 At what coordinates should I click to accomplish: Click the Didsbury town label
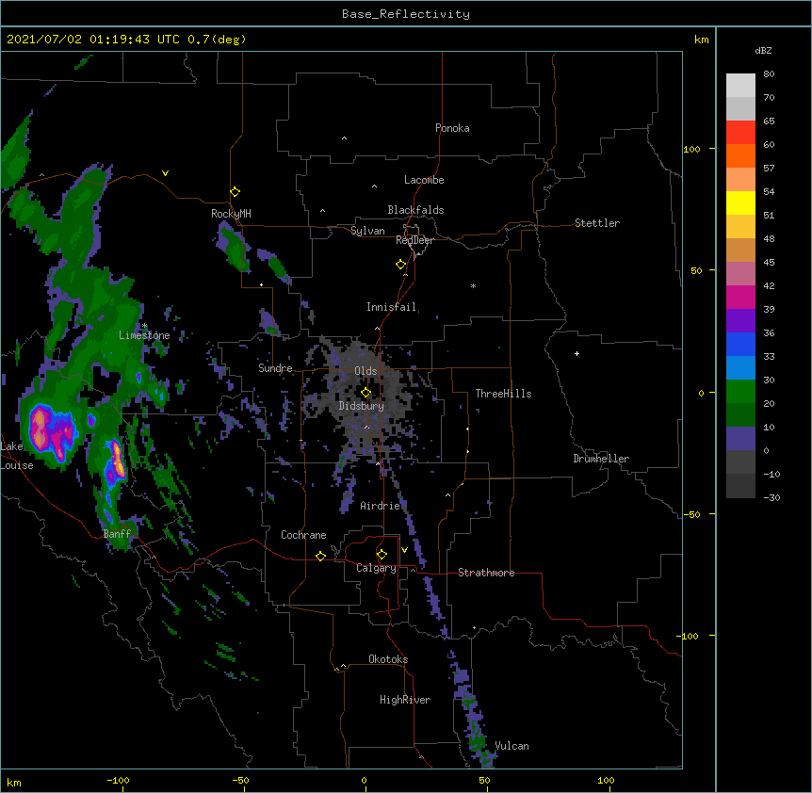(362, 406)
